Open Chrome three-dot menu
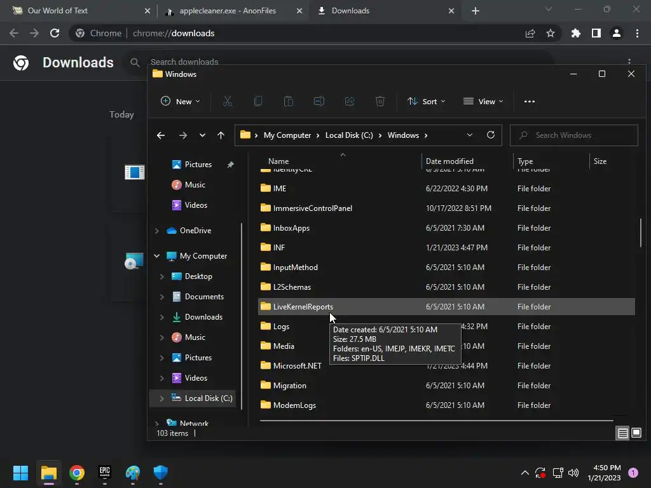The height and width of the screenshot is (488, 651). 637,33
